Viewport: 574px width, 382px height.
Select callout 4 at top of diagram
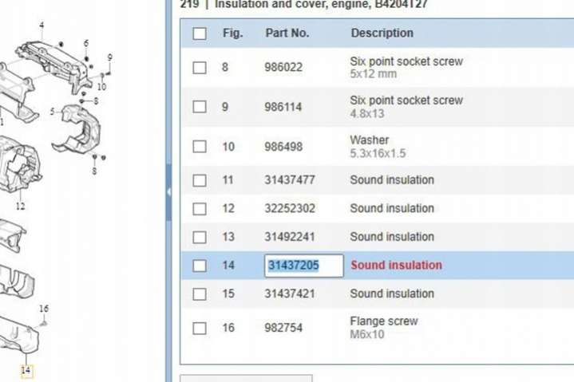tap(42, 26)
